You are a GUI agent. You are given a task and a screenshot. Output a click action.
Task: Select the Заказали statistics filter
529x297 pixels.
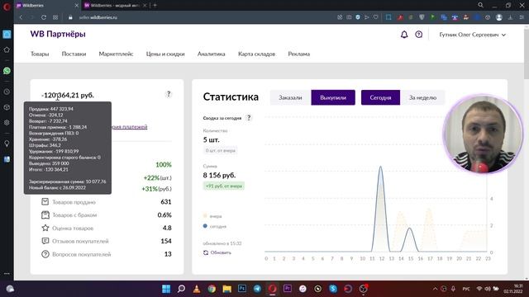point(290,97)
